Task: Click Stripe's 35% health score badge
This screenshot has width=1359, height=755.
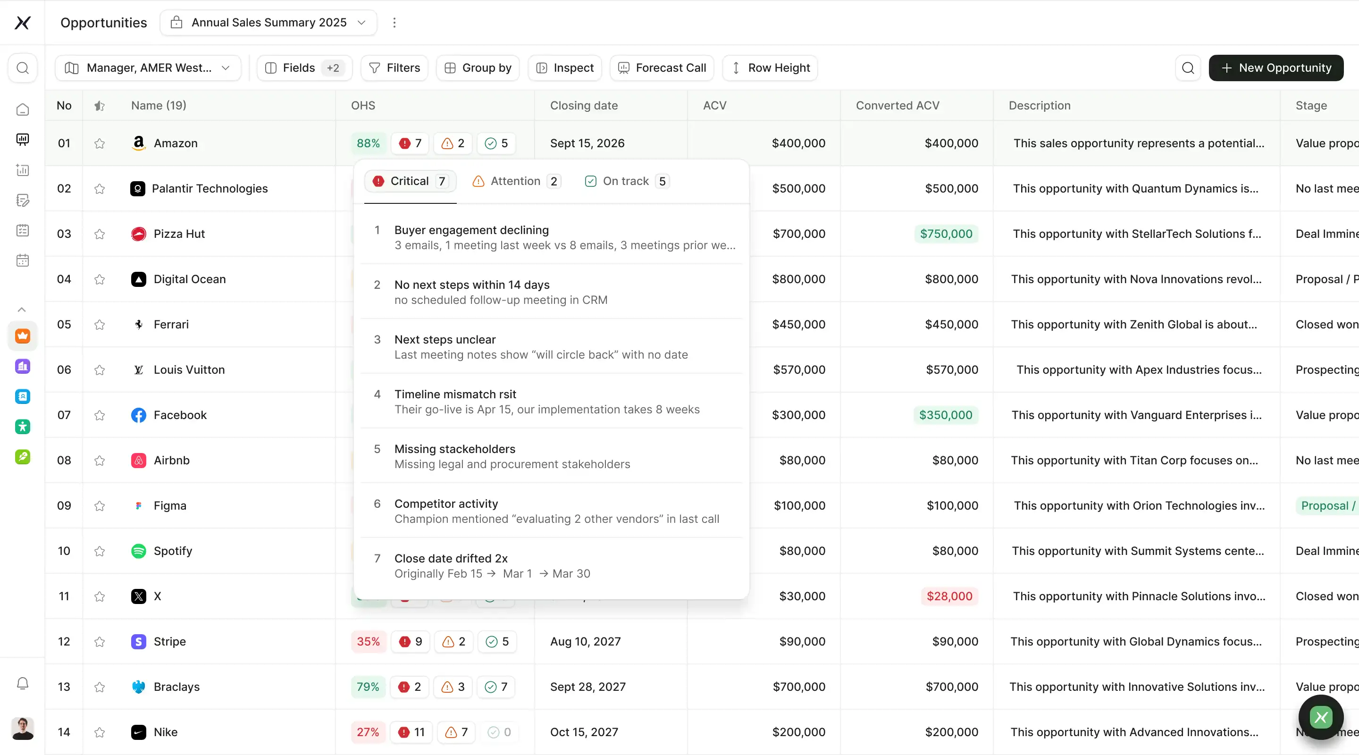Action: coord(368,642)
